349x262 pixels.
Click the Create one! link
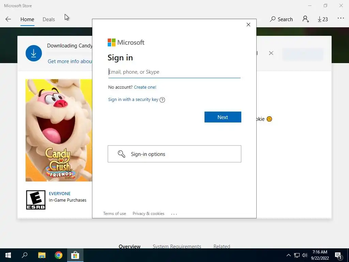click(x=145, y=87)
